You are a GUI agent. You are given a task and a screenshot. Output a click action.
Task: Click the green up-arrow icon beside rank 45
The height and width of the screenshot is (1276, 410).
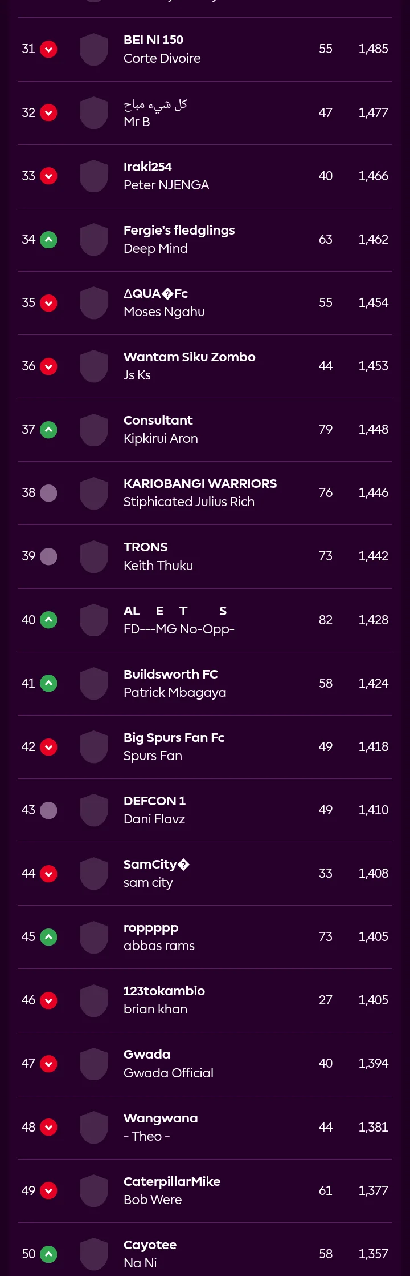[48, 937]
